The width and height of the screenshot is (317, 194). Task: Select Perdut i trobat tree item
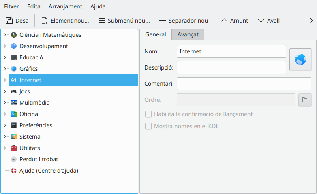pos(39,159)
